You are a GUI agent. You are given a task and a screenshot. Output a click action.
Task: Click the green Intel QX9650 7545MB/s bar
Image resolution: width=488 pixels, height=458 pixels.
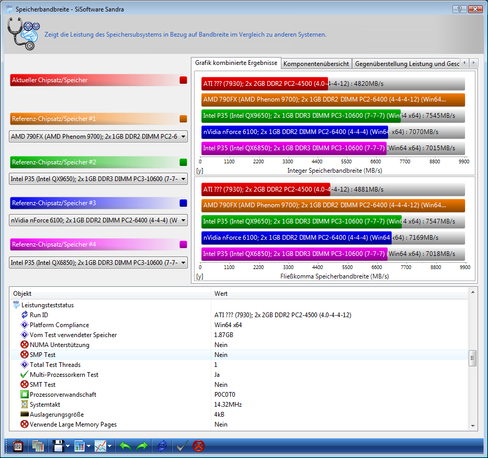click(x=301, y=116)
